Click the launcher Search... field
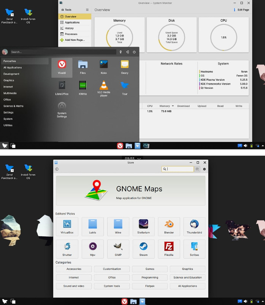This screenshot has width=265, height=305. click(63, 52)
